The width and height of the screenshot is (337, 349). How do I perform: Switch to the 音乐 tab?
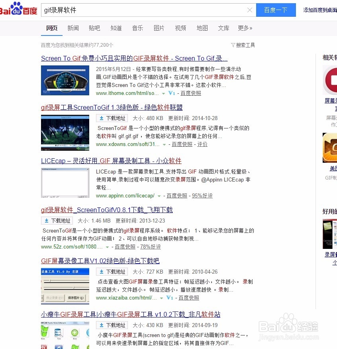click(x=137, y=28)
